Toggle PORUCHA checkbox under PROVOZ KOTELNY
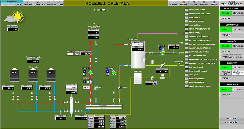This screenshot has width=244, height=129. point(221,18)
